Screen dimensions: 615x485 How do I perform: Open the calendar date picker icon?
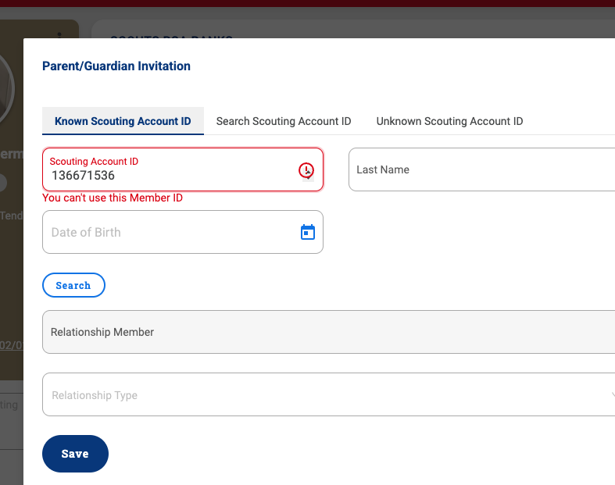(308, 232)
